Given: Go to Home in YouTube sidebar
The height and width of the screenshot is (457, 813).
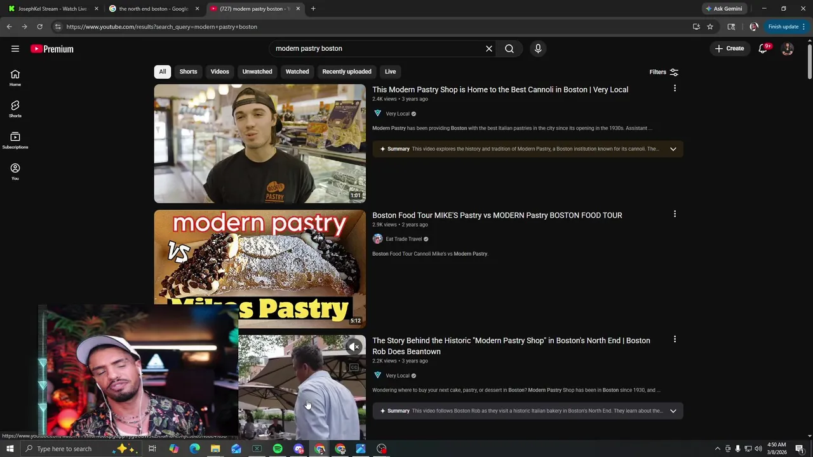Looking at the screenshot, I should click(x=15, y=78).
